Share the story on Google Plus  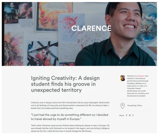click(x=133, y=115)
